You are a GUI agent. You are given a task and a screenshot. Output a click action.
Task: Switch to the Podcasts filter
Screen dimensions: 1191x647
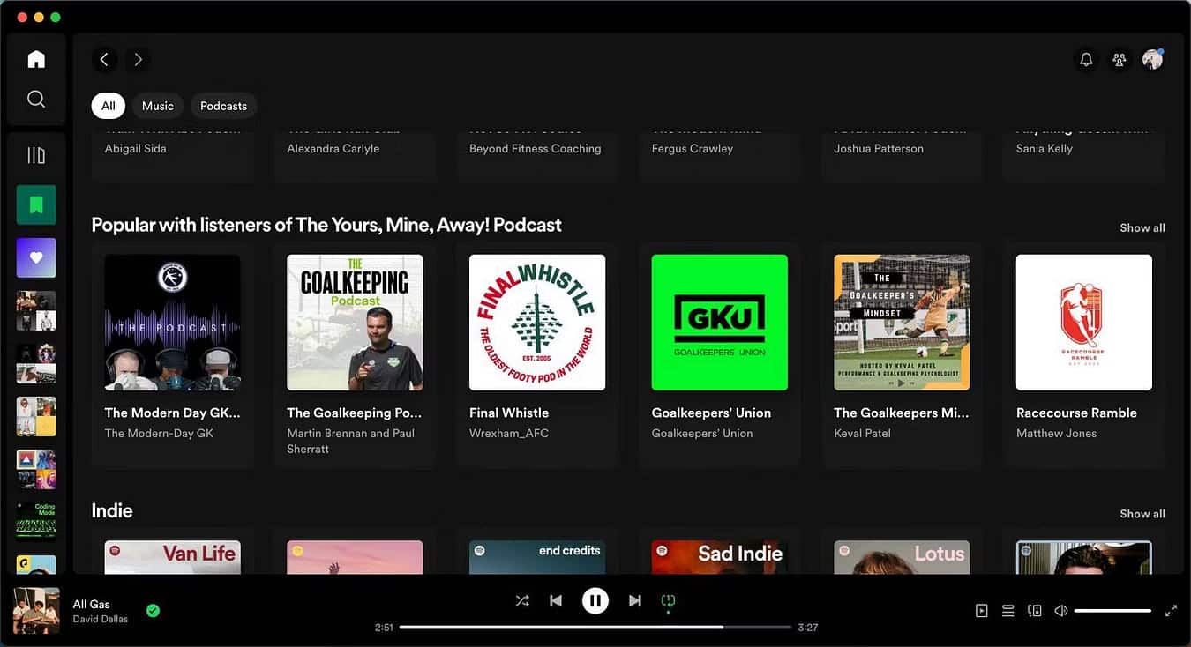point(223,105)
